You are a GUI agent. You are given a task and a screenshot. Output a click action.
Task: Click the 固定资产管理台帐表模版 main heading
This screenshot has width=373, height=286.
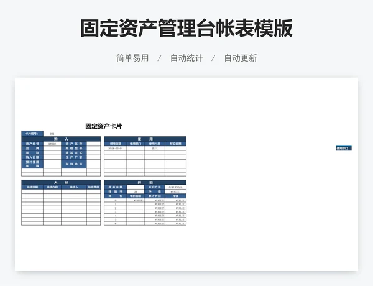click(x=186, y=29)
